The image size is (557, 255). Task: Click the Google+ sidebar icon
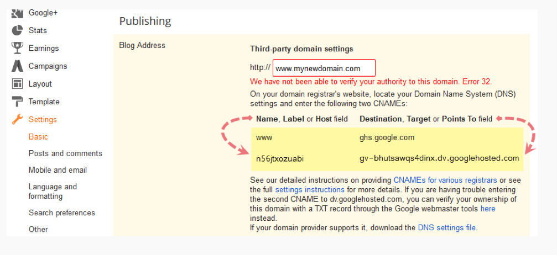point(17,13)
